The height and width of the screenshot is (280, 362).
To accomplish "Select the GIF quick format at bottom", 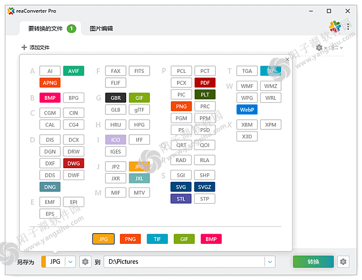I will click(184, 239).
